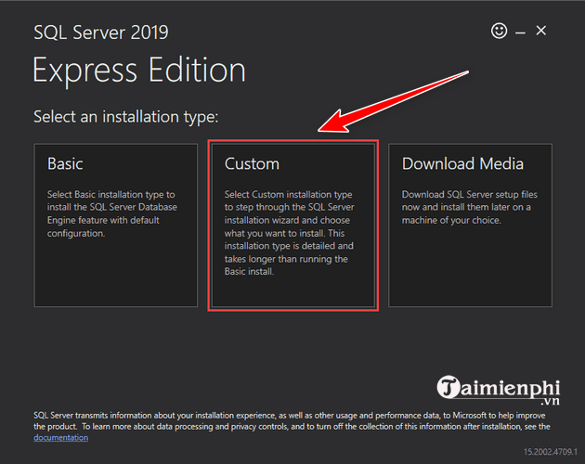Choose the Basic installation type card
Image resolution: width=585 pixels, height=464 pixels.
coord(116,226)
